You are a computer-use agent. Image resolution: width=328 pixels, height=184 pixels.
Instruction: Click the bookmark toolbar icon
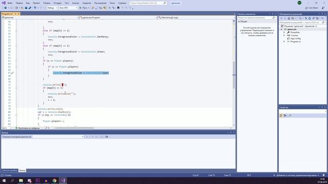pyautogui.click(x=118, y=8)
